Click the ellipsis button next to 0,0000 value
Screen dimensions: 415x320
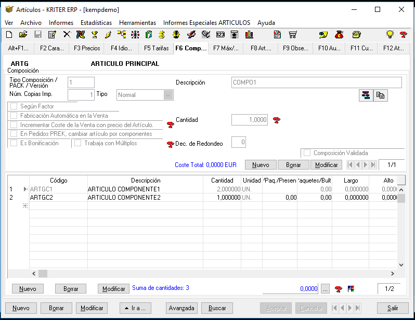(x=325, y=289)
